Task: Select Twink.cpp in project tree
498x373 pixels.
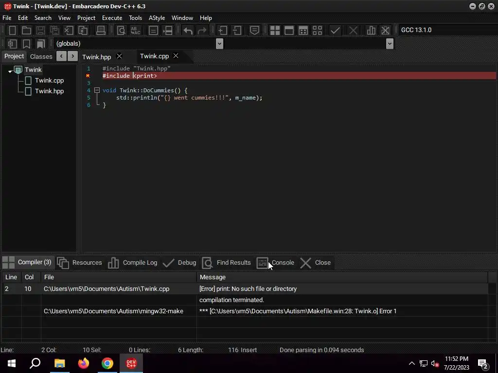Action: tap(49, 80)
